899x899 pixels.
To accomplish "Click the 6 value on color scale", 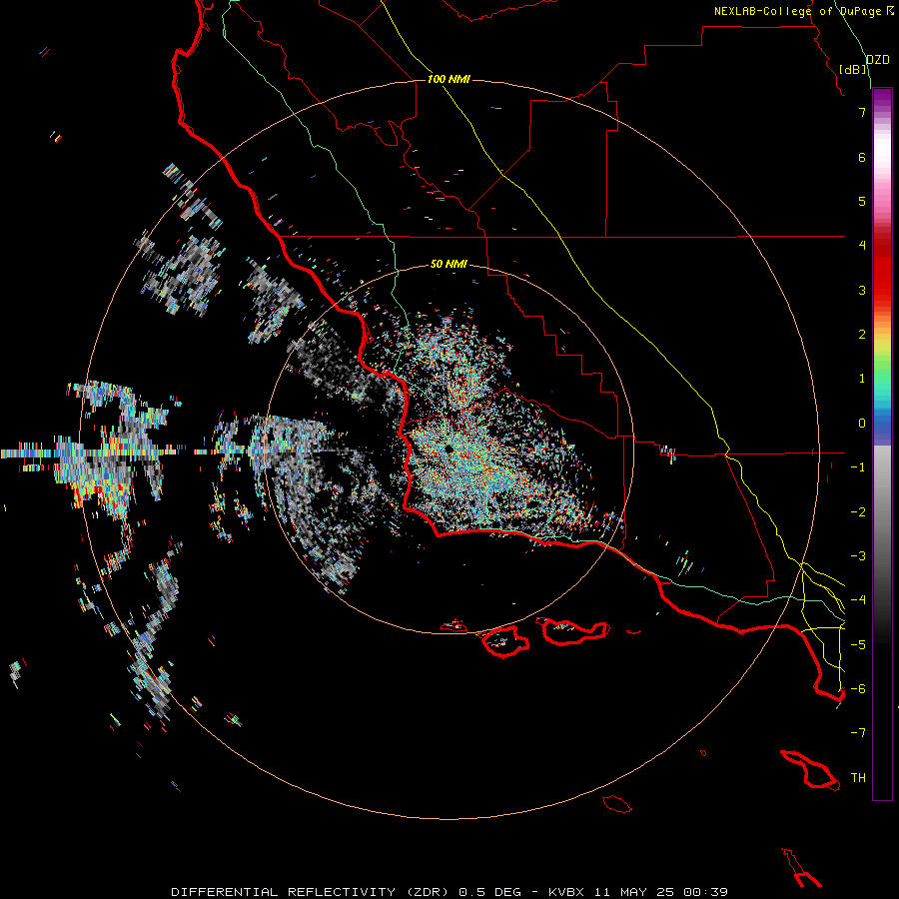I will [862, 157].
